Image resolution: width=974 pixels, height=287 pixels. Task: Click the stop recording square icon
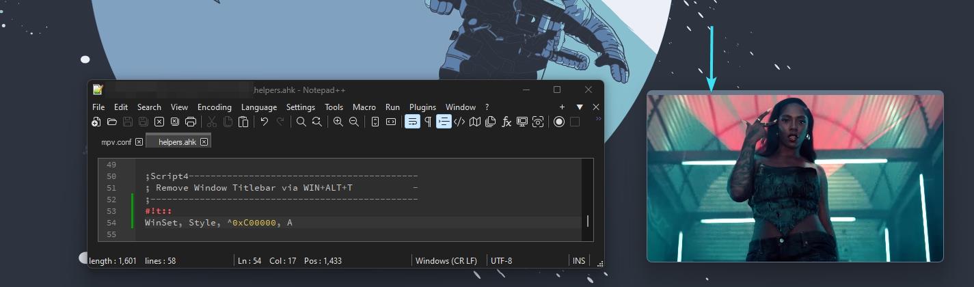[575, 122]
